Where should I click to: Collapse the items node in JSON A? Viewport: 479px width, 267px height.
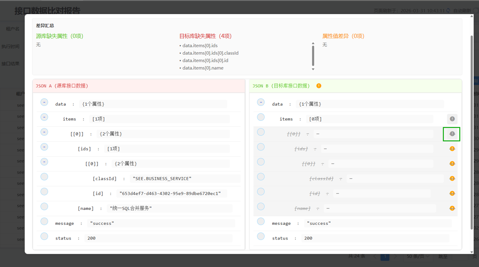click(x=44, y=117)
